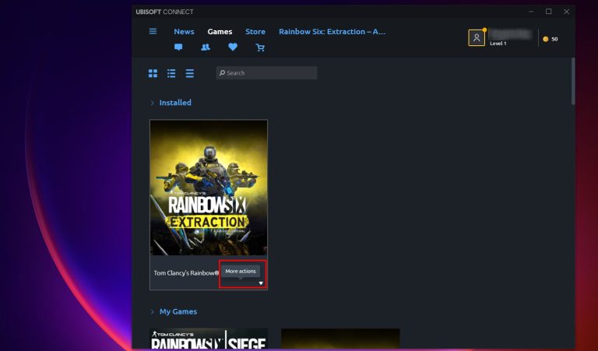This screenshot has width=598, height=351.
Task: Click the Tom Clancy's Rainbow game title
Action: (x=186, y=273)
